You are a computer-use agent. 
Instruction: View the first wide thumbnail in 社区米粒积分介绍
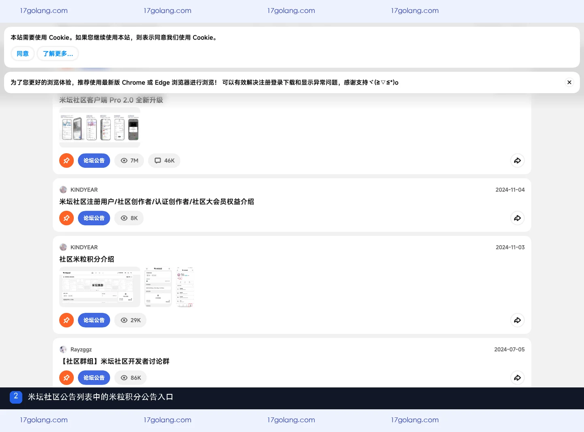pyautogui.click(x=100, y=287)
